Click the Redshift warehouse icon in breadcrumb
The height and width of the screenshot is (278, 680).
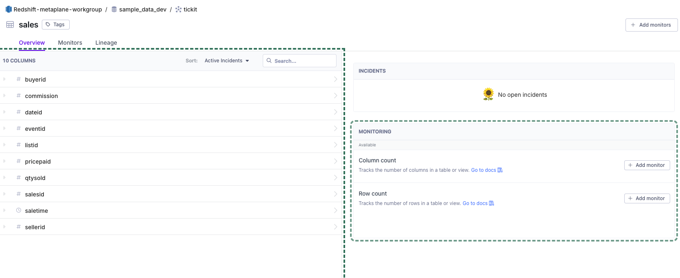[x=9, y=9]
